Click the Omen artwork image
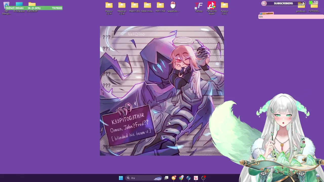The height and width of the screenshot is (182, 324). click(x=162, y=91)
